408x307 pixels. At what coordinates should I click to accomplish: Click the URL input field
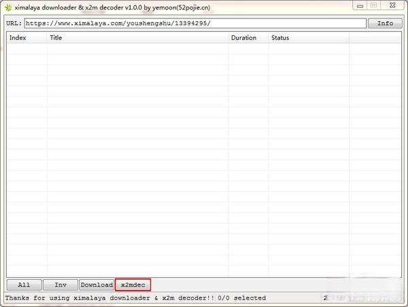[x=195, y=23]
